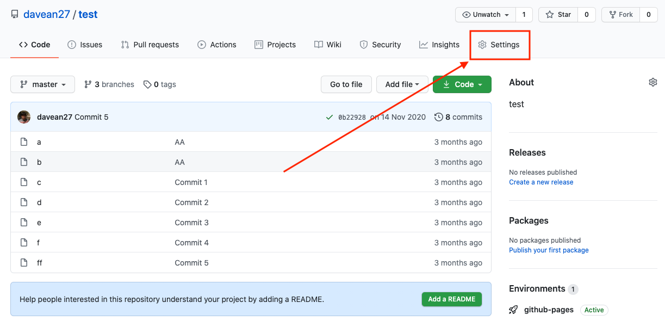Open the Commit 4 message link
Image resolution: width=665 pixels, height=333 pixels.
click(x=192, y=243)
